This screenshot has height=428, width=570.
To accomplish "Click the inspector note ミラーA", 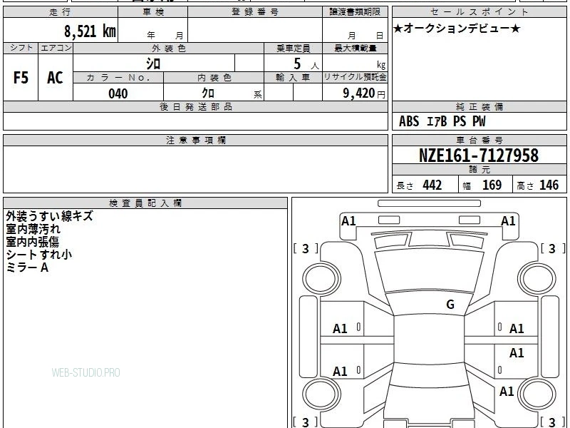I will 27,268.
